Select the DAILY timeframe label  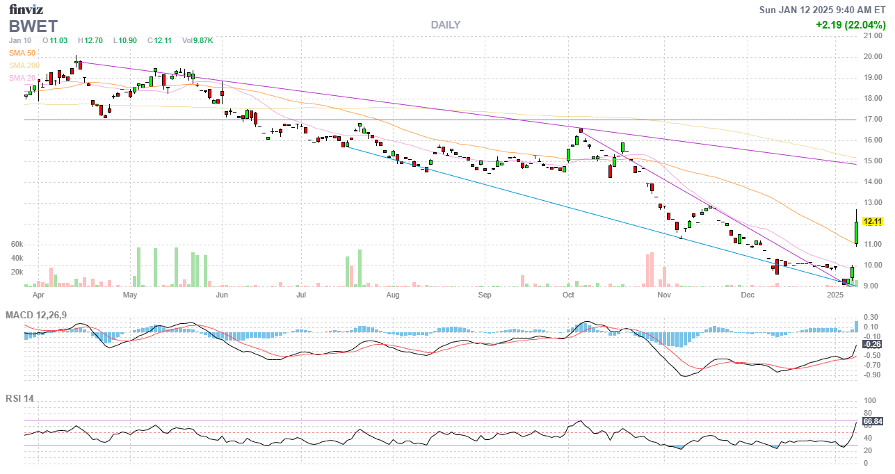pos(445,25)
